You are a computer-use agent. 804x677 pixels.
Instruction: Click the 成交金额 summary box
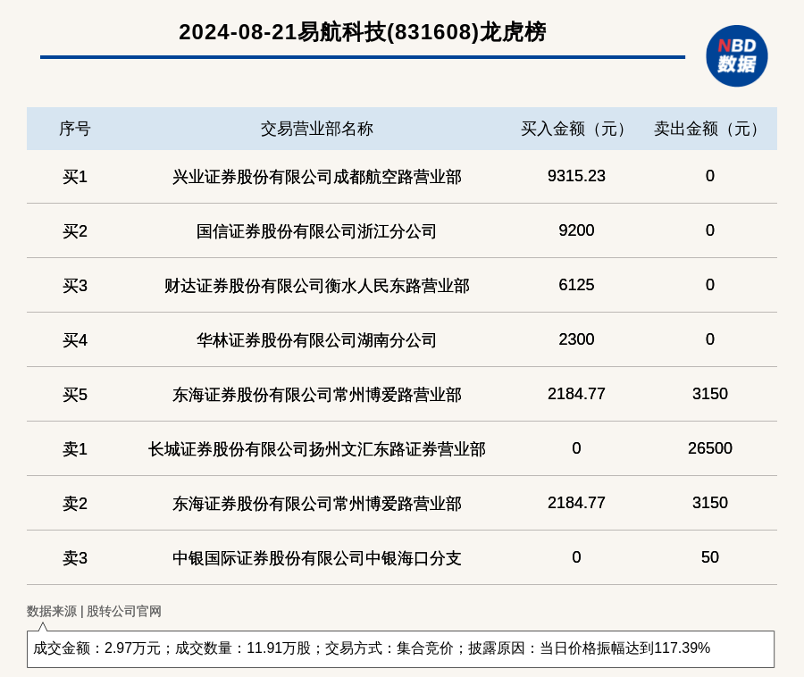(400, 648)
